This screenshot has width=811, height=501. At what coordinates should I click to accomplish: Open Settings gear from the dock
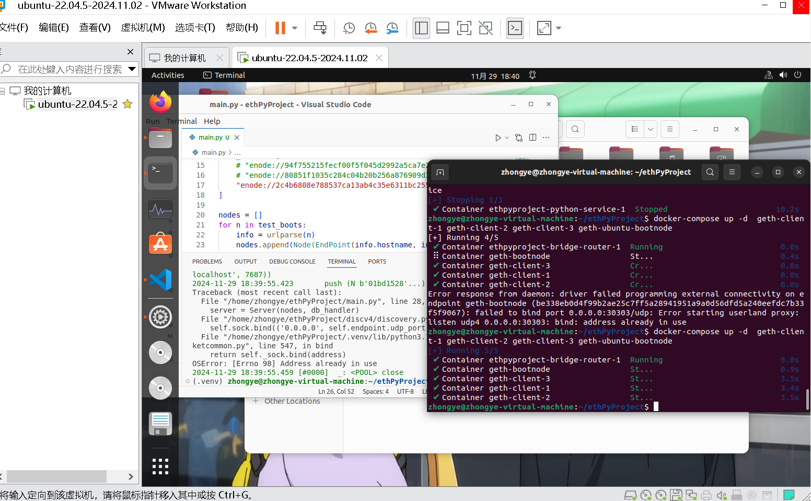pyautogui.click(x=160, y=317)
